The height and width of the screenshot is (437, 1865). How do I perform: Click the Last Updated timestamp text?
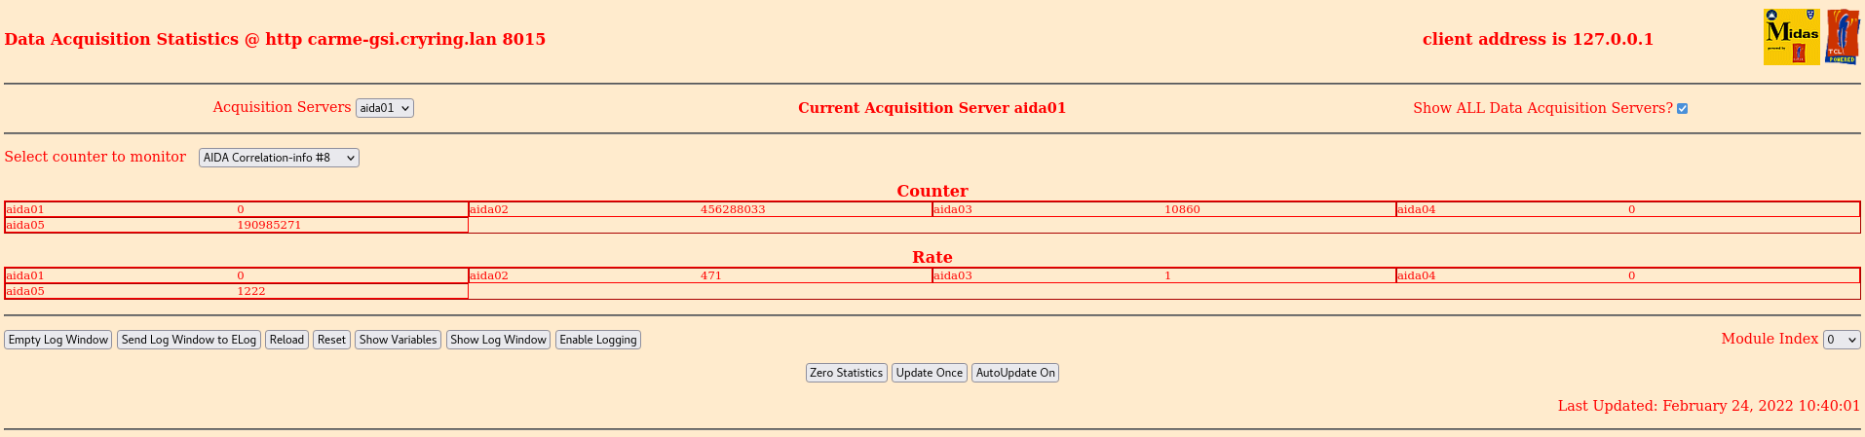click(1709, 406)
